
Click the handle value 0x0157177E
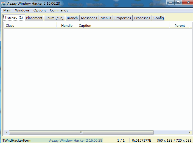pos(141,141)
